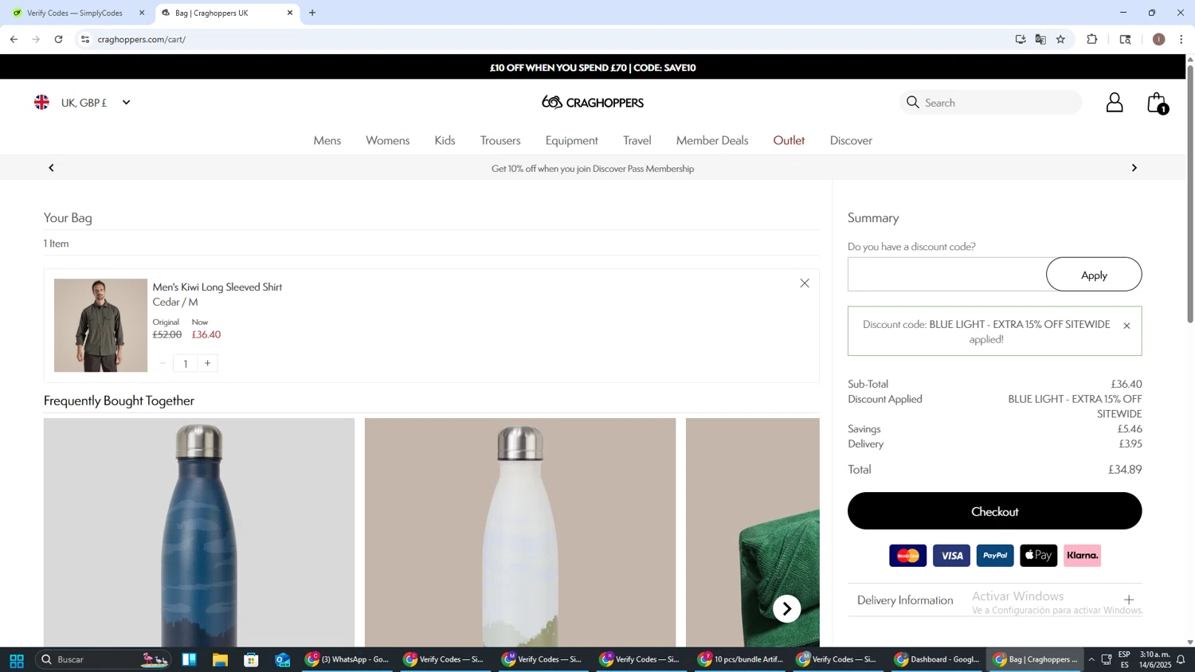Increase shirt quantity with plus button
The width and height of the screenshot is (1195, 672).
tap(208, 363)
